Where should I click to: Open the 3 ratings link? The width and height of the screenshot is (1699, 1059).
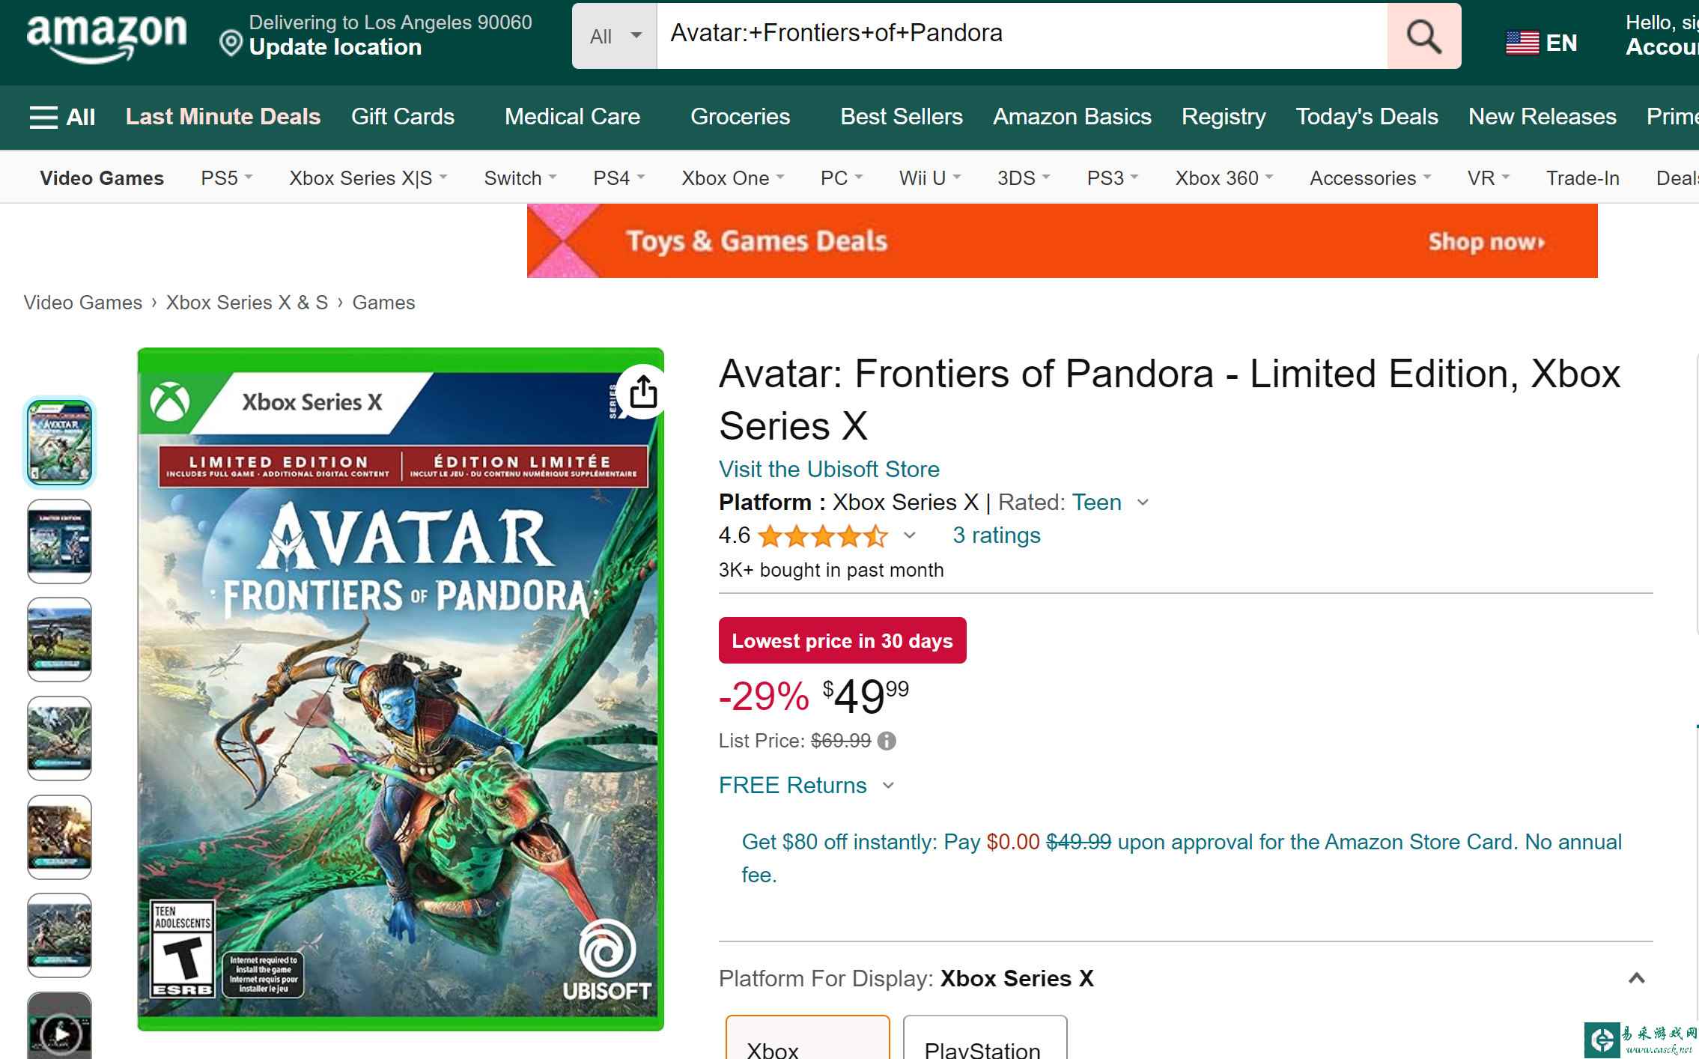pos(996,535)
